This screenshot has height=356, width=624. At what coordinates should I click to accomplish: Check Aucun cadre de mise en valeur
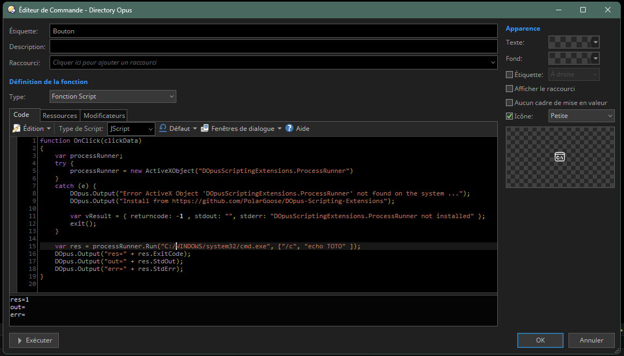click(x=509, y=103)
